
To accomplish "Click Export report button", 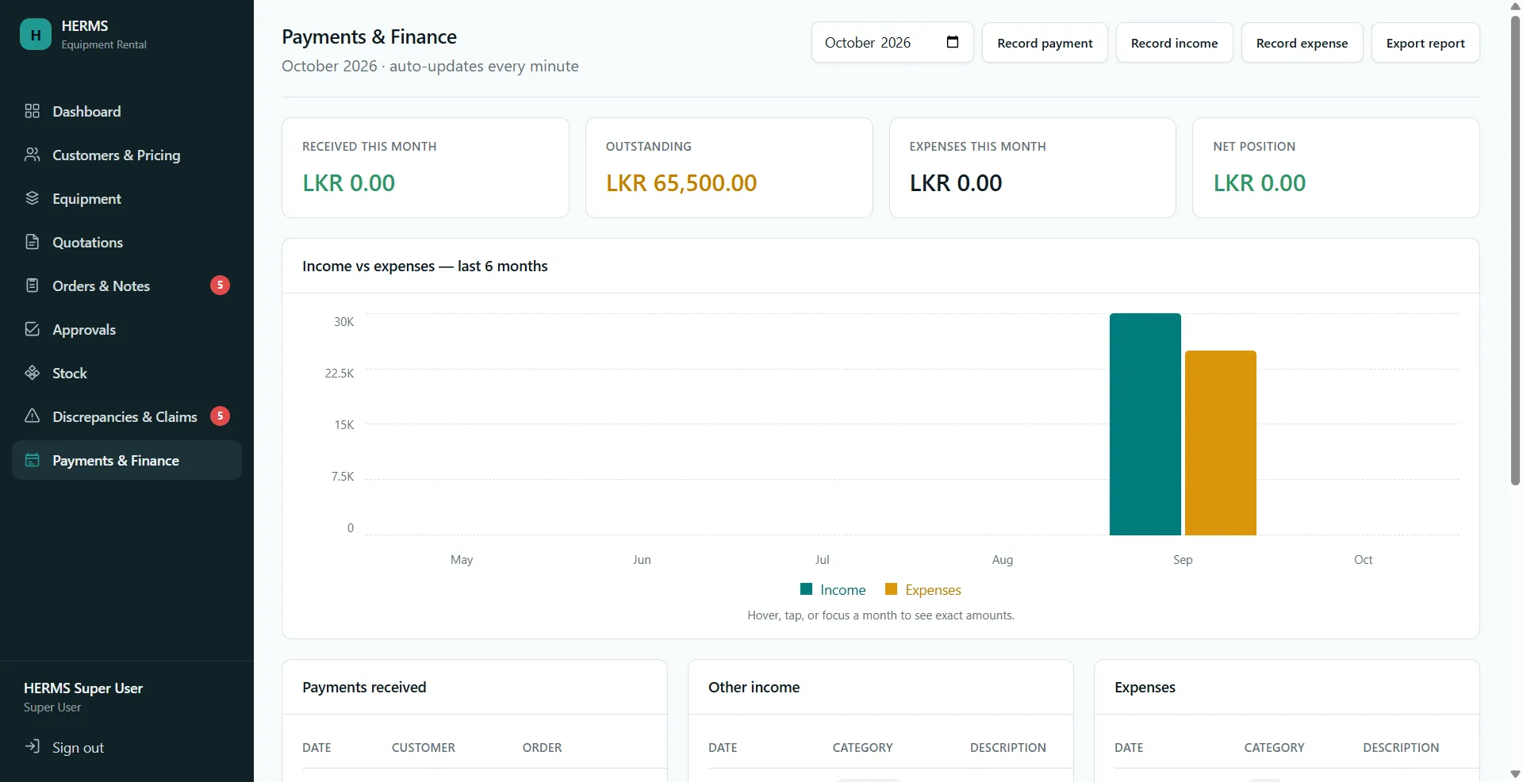I will pyautogui.click(x=1425, y=43).
